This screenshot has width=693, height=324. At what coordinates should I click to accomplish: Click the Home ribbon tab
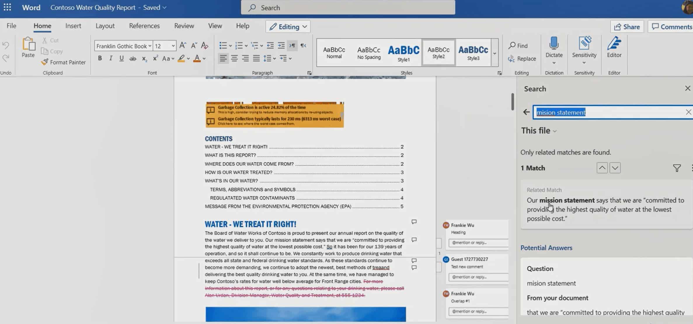click(42, 26)
